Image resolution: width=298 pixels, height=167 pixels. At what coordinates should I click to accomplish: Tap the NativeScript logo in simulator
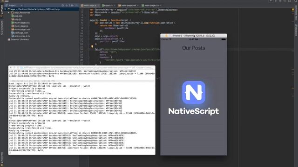pyautogui.click(x=194, y=92)
